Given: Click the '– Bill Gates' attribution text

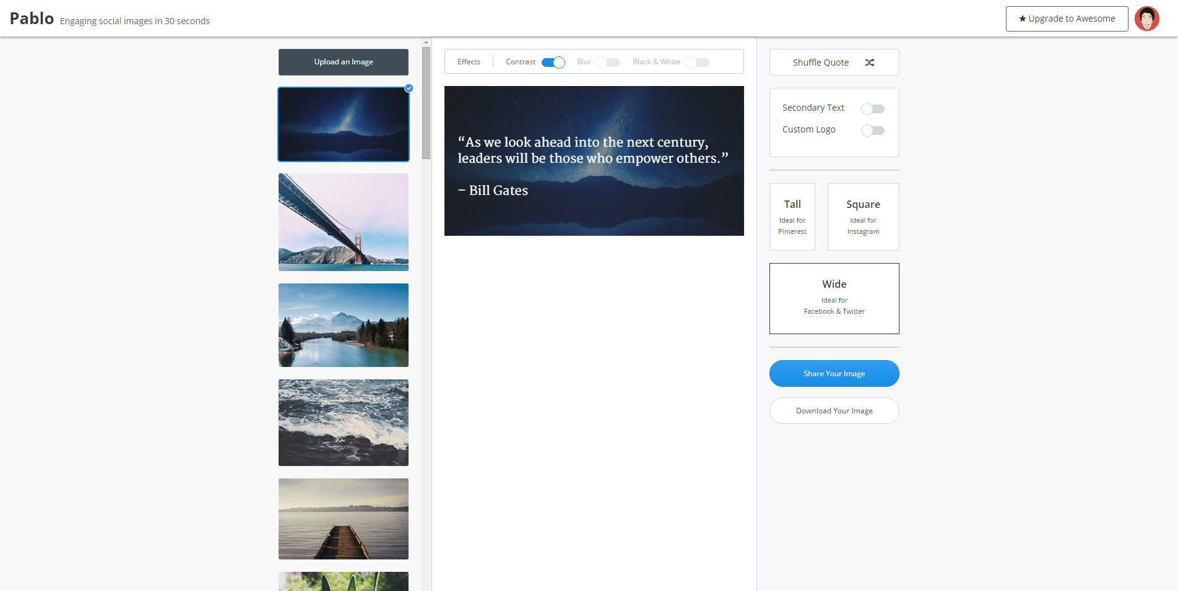Looking at the screenshot, I should point(493,191).
